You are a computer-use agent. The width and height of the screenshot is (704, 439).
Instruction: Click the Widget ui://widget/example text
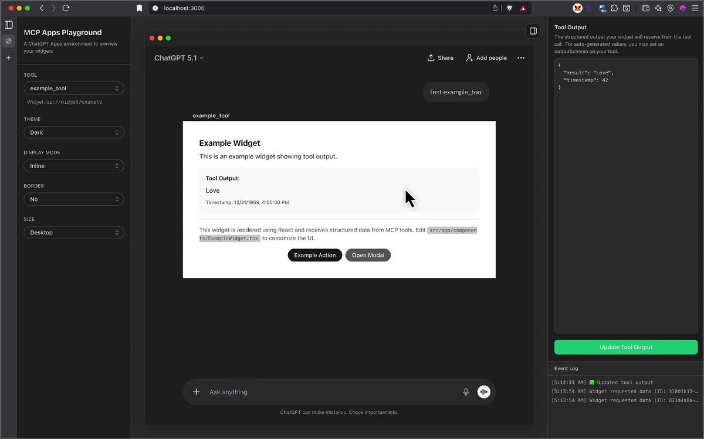coord(65,102)
